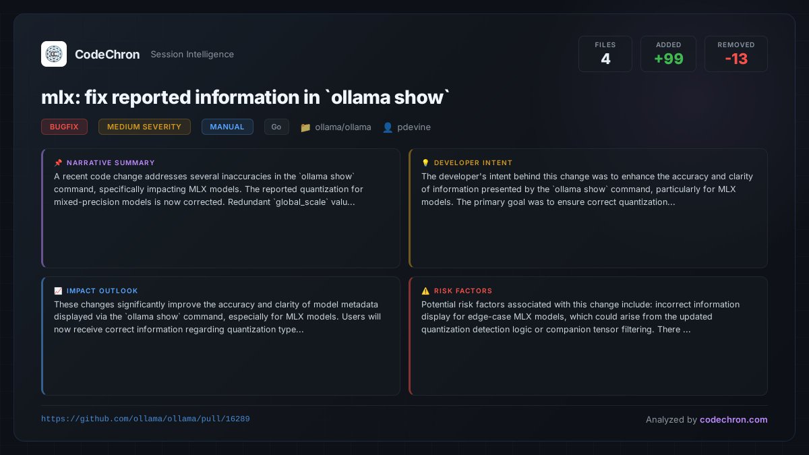809x455 pixels.
Task: Click the pushpin icon beside Narrative Summary
Action: (58, 162)
